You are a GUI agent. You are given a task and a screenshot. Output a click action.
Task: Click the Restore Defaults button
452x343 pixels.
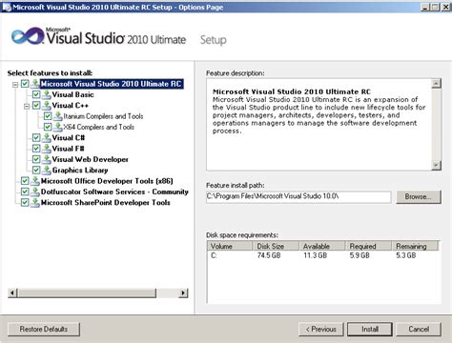(x=44, y=329)
